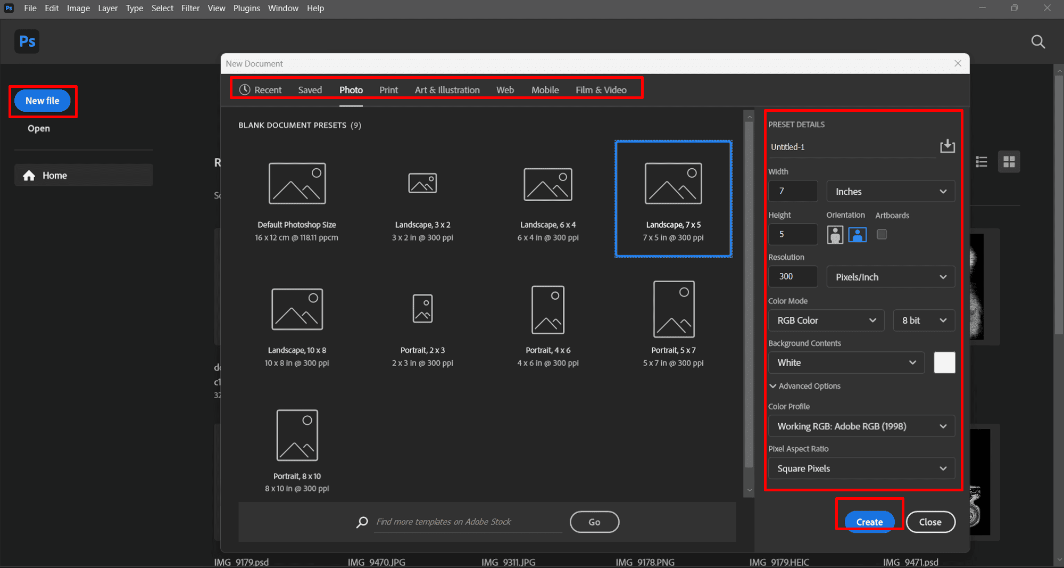Select the Portrait, 8 x 10 preset
Viewport: 1064px width, 568px height.
pos(297,451)
